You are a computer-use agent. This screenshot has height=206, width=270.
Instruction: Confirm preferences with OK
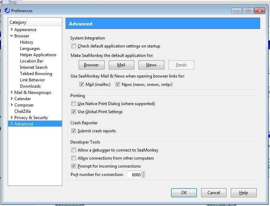point(184,193)
